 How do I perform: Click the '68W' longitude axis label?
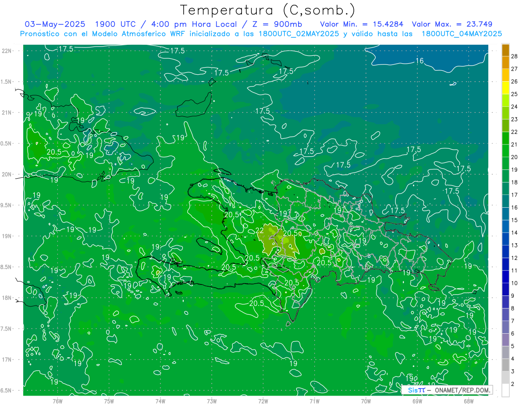click(469, 401)
